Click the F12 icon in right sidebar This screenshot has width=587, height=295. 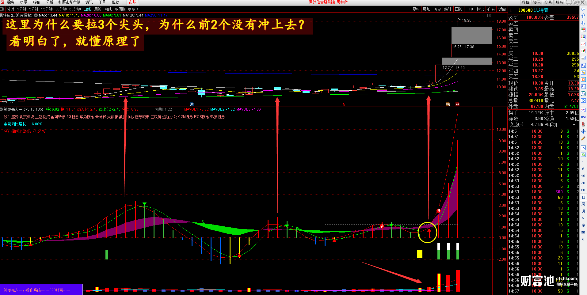tap(583, 87)
